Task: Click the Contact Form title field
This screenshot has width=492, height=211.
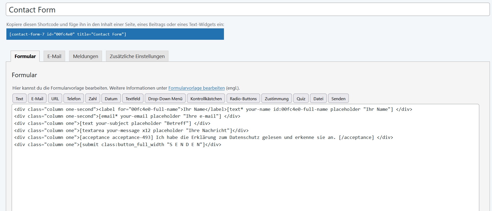Action: coord(247,10)
